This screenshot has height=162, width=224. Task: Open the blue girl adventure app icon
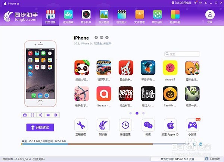148,68
